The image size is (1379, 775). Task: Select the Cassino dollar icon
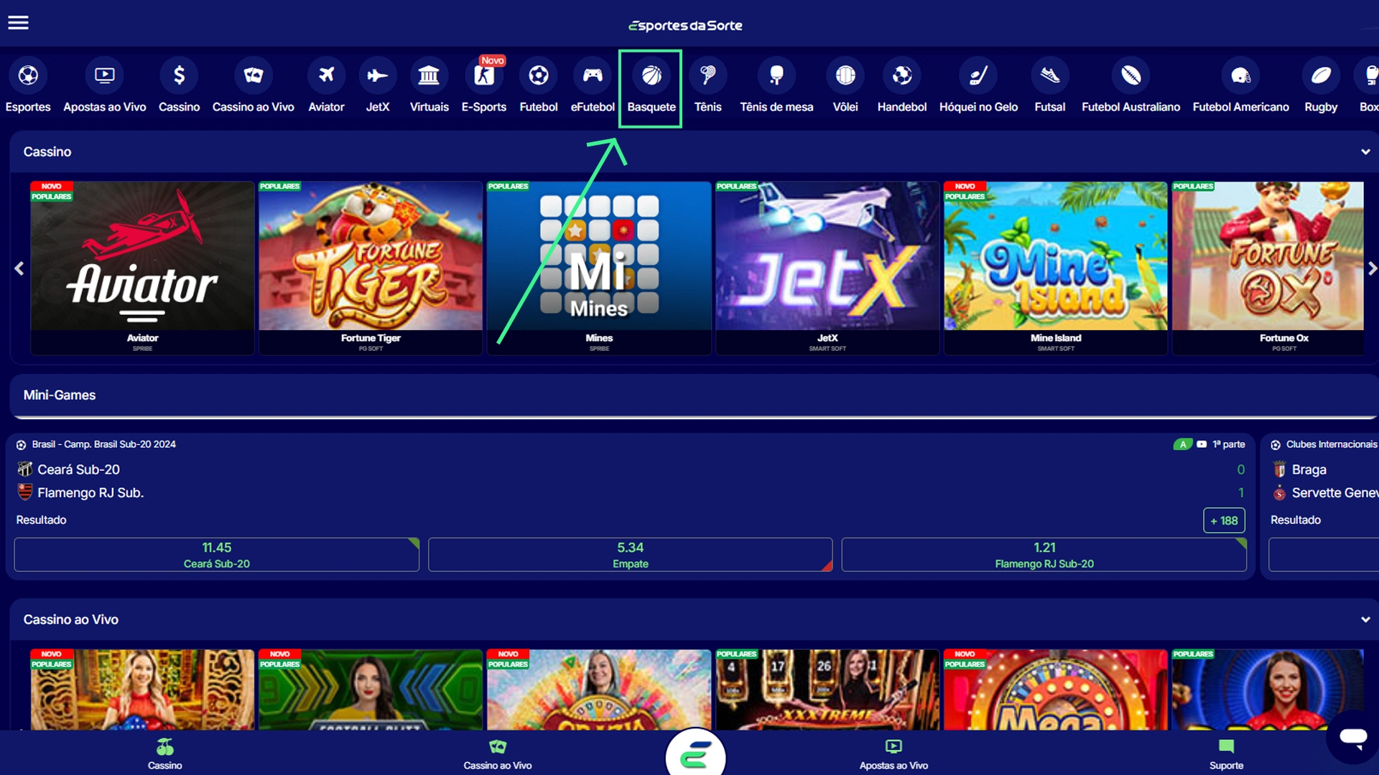pyautogui.click(x=180, y=75)
